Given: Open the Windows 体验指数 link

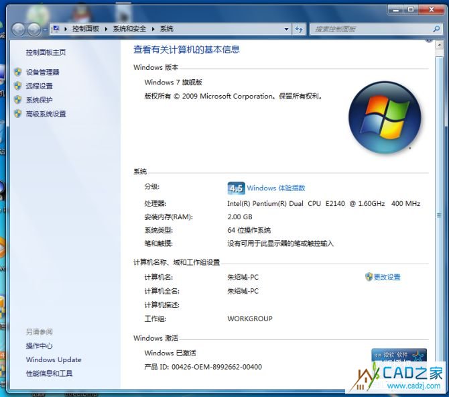Looking at the screenshot, I should click(x=275, y=188).
